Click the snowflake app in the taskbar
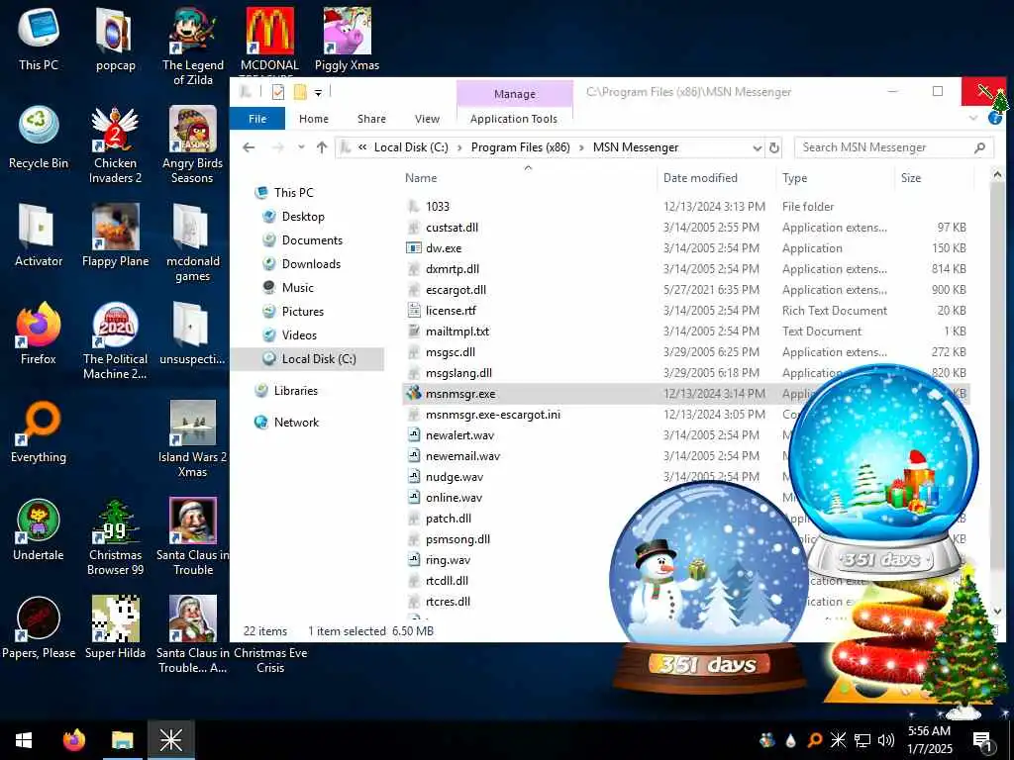Viewport: 1014px width, 760px height. pos(171,740)
